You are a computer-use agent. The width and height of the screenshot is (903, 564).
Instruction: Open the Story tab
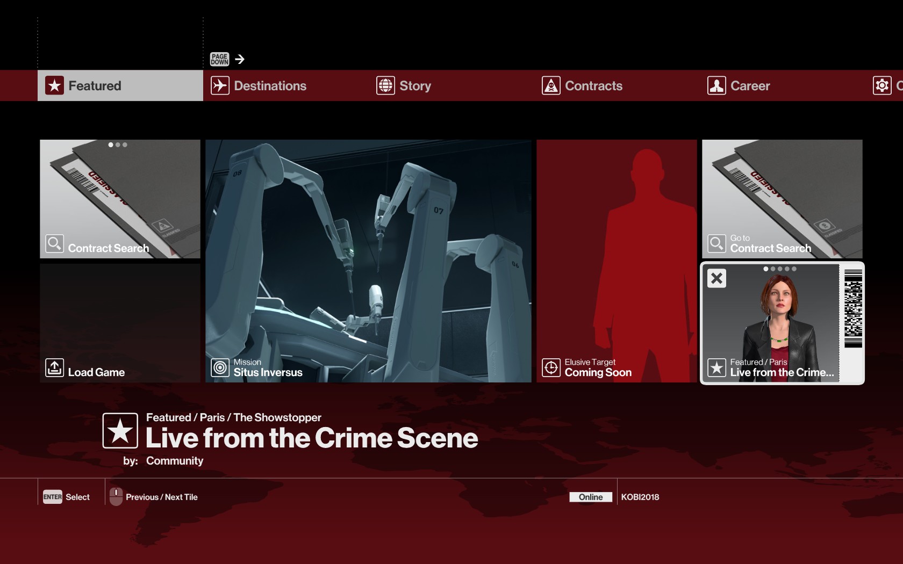[x=451, y=85]
